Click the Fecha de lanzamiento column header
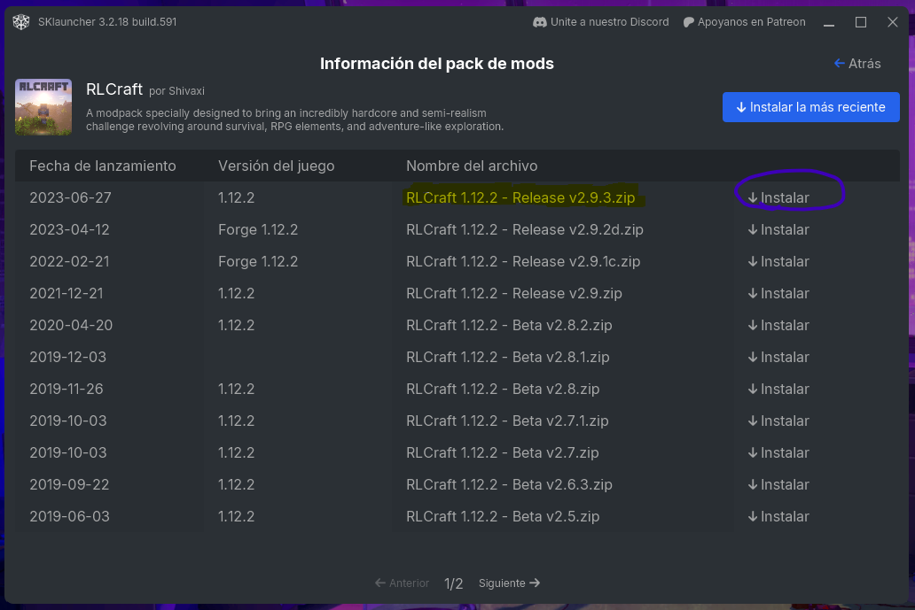The width and height of the screenshot is (915, 610). click(103, 166)
